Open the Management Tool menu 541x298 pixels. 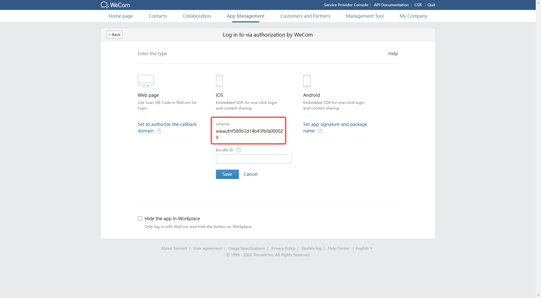(364, 16)
